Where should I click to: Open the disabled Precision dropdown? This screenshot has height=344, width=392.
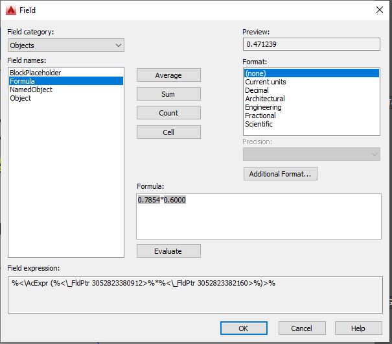[312, 154]
